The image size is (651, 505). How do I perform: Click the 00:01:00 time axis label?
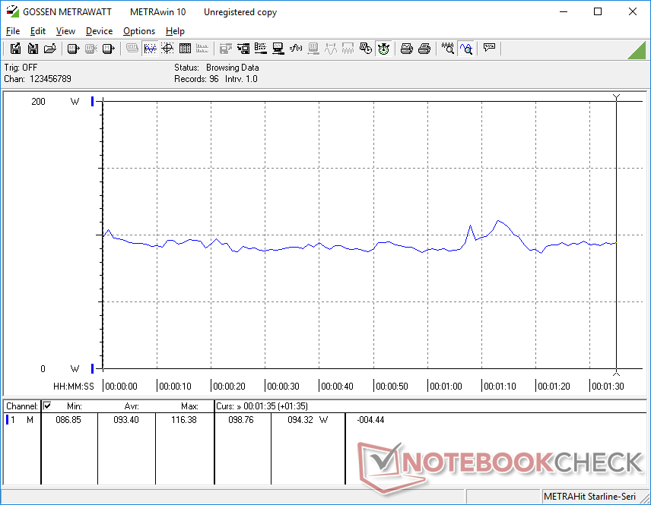pyautogui.click(x=446, y=387)
